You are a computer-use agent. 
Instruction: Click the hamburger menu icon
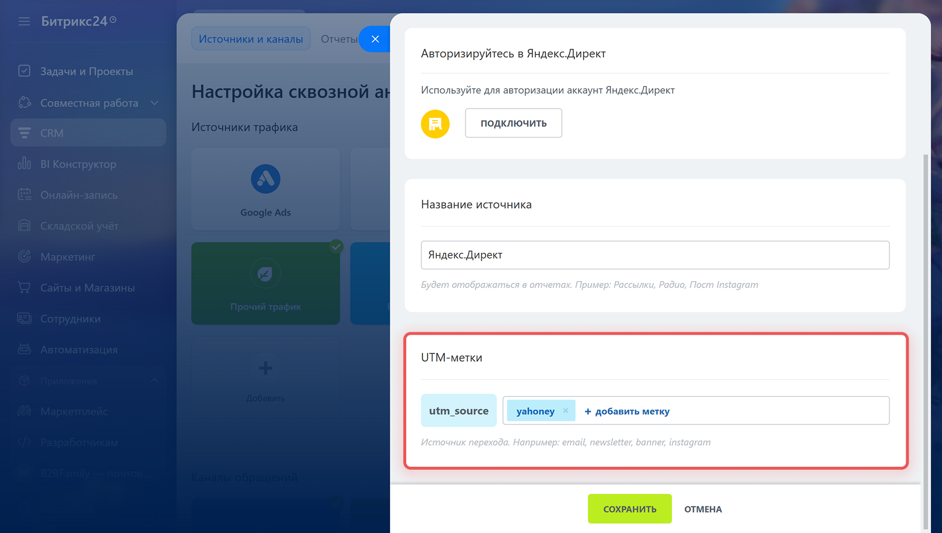pos(24,21)
